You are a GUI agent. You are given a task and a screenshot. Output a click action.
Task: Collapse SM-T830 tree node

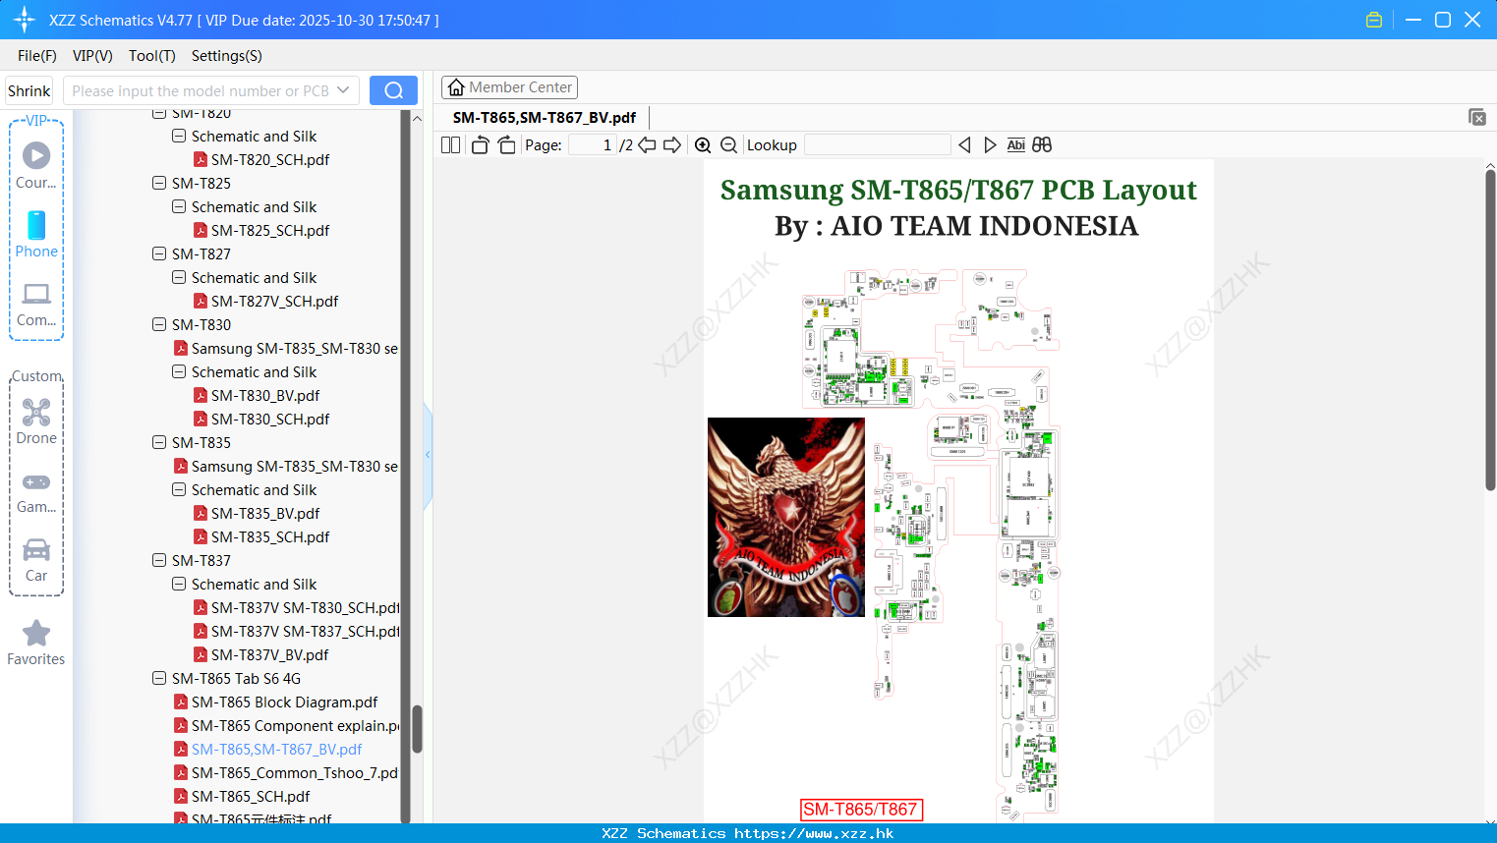[159, 324]
